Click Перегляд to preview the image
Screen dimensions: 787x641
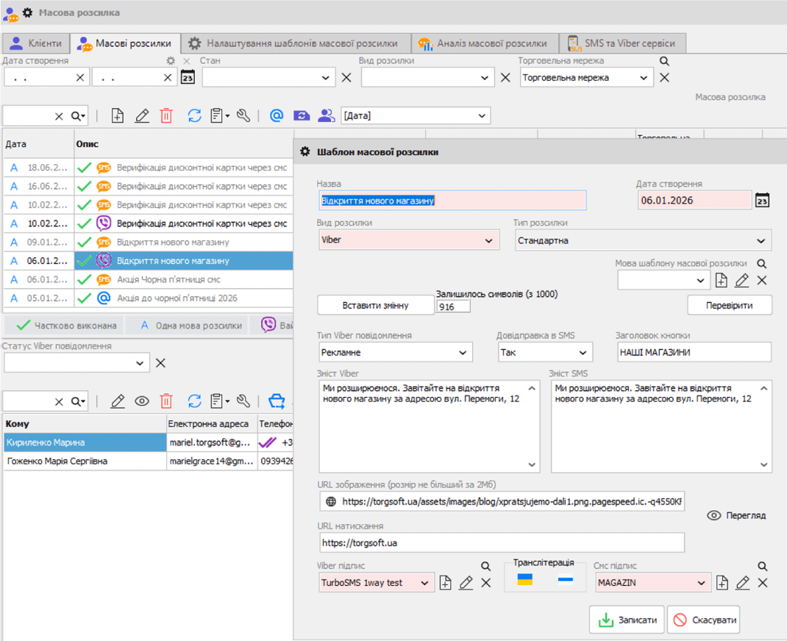(736, 515)
